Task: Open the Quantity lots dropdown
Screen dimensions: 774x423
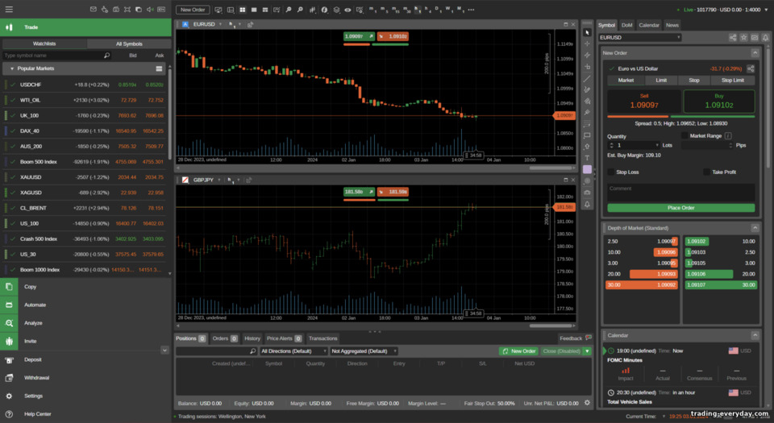Action: click(657, 146)
